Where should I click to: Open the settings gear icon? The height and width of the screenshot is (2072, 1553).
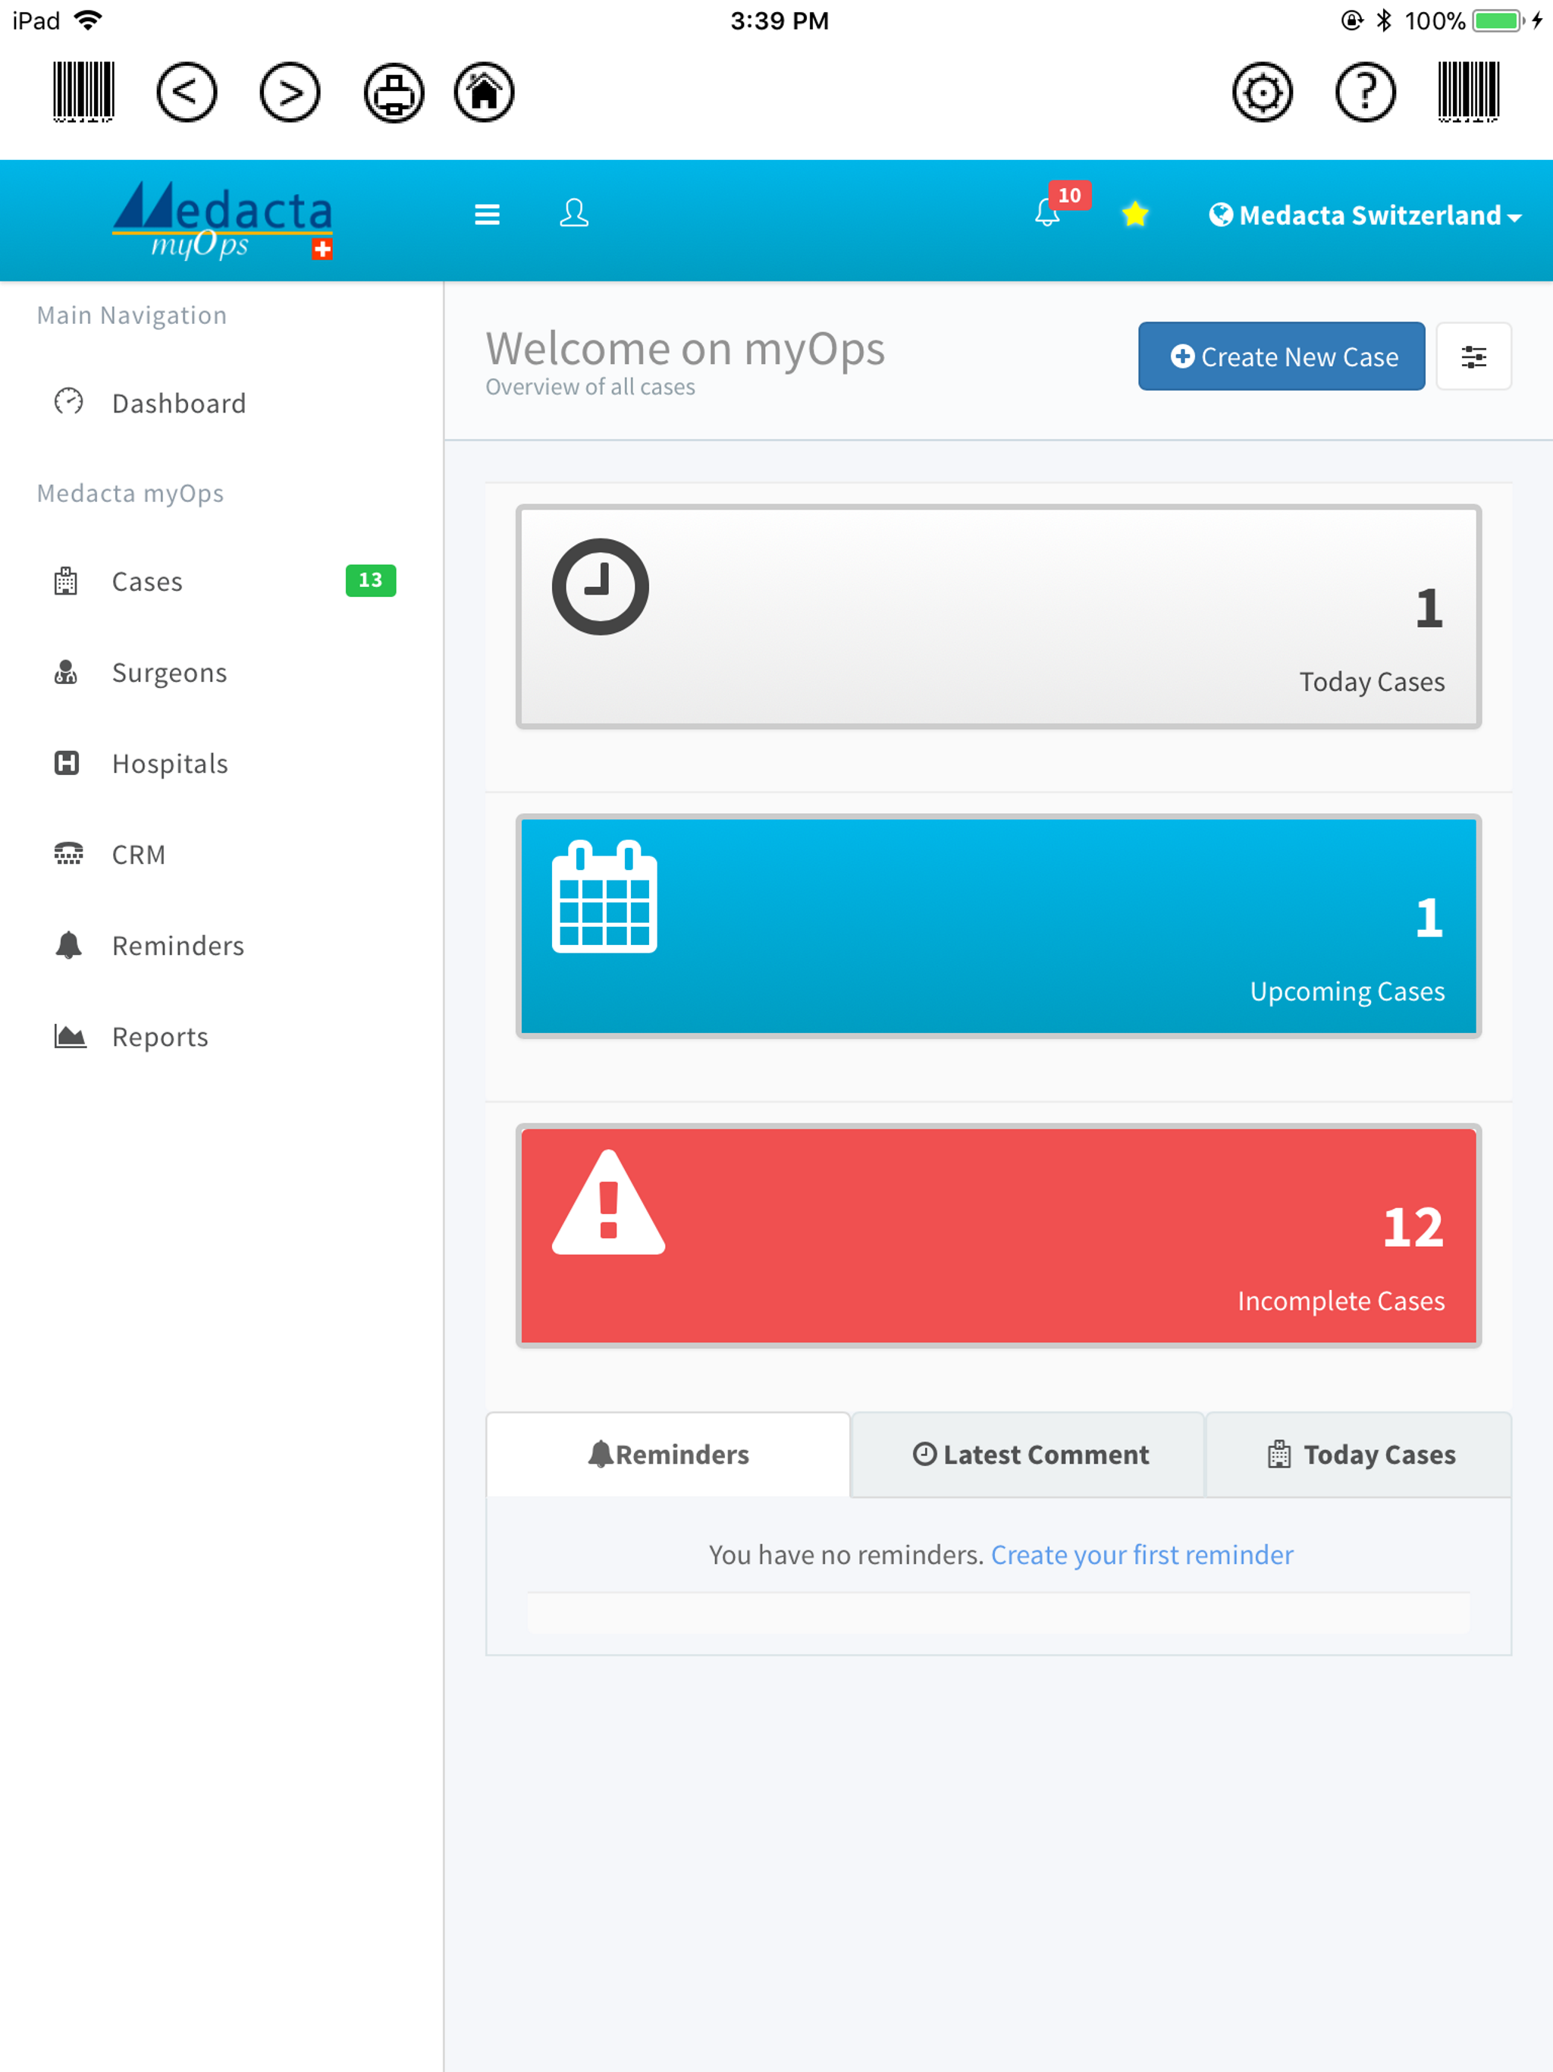pyautogui.click(x=1262, y=92)
